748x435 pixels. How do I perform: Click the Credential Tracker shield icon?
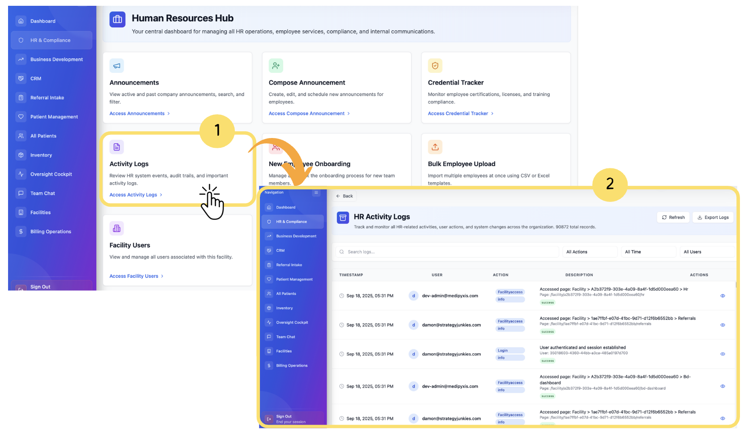(x=435, y=66)
